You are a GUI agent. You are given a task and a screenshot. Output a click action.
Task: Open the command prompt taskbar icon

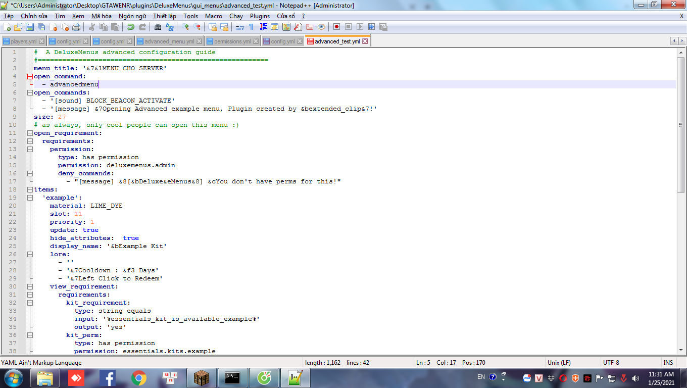(232, 377)
